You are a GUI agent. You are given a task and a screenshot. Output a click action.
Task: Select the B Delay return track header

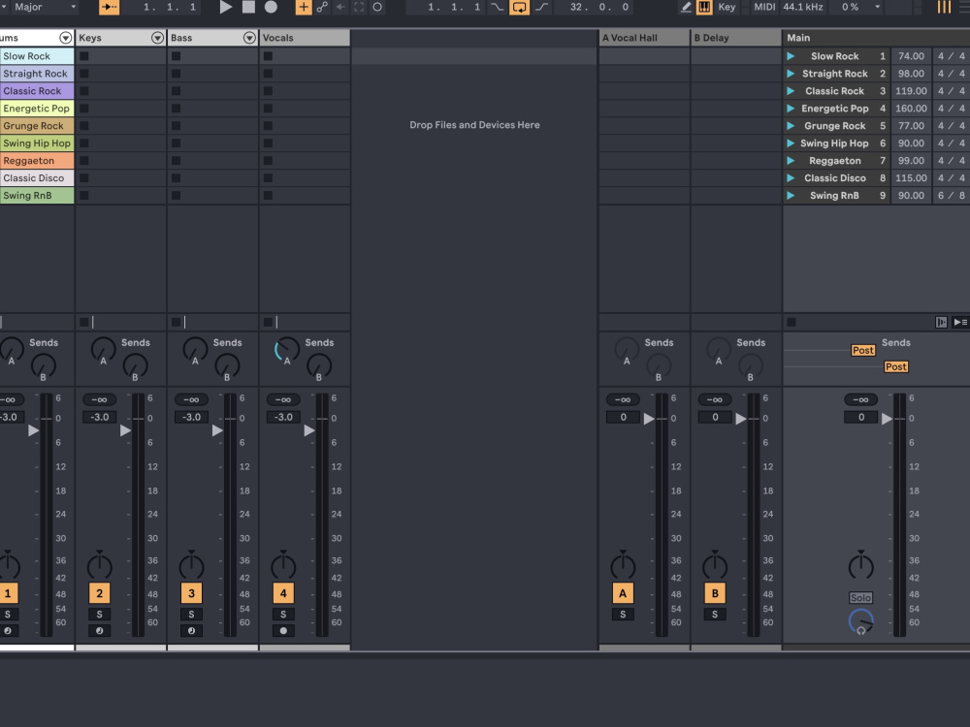736,38
